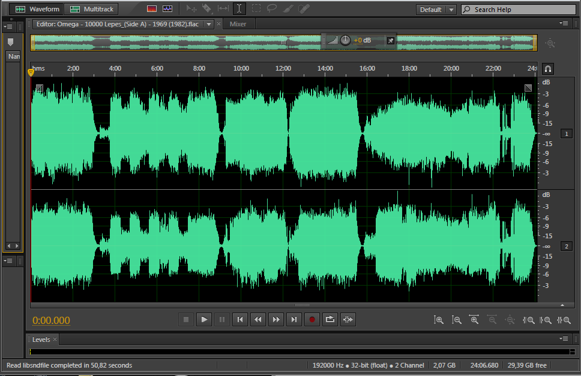
Task: Click the Fast Forward button
Action: tap(276, 320)
